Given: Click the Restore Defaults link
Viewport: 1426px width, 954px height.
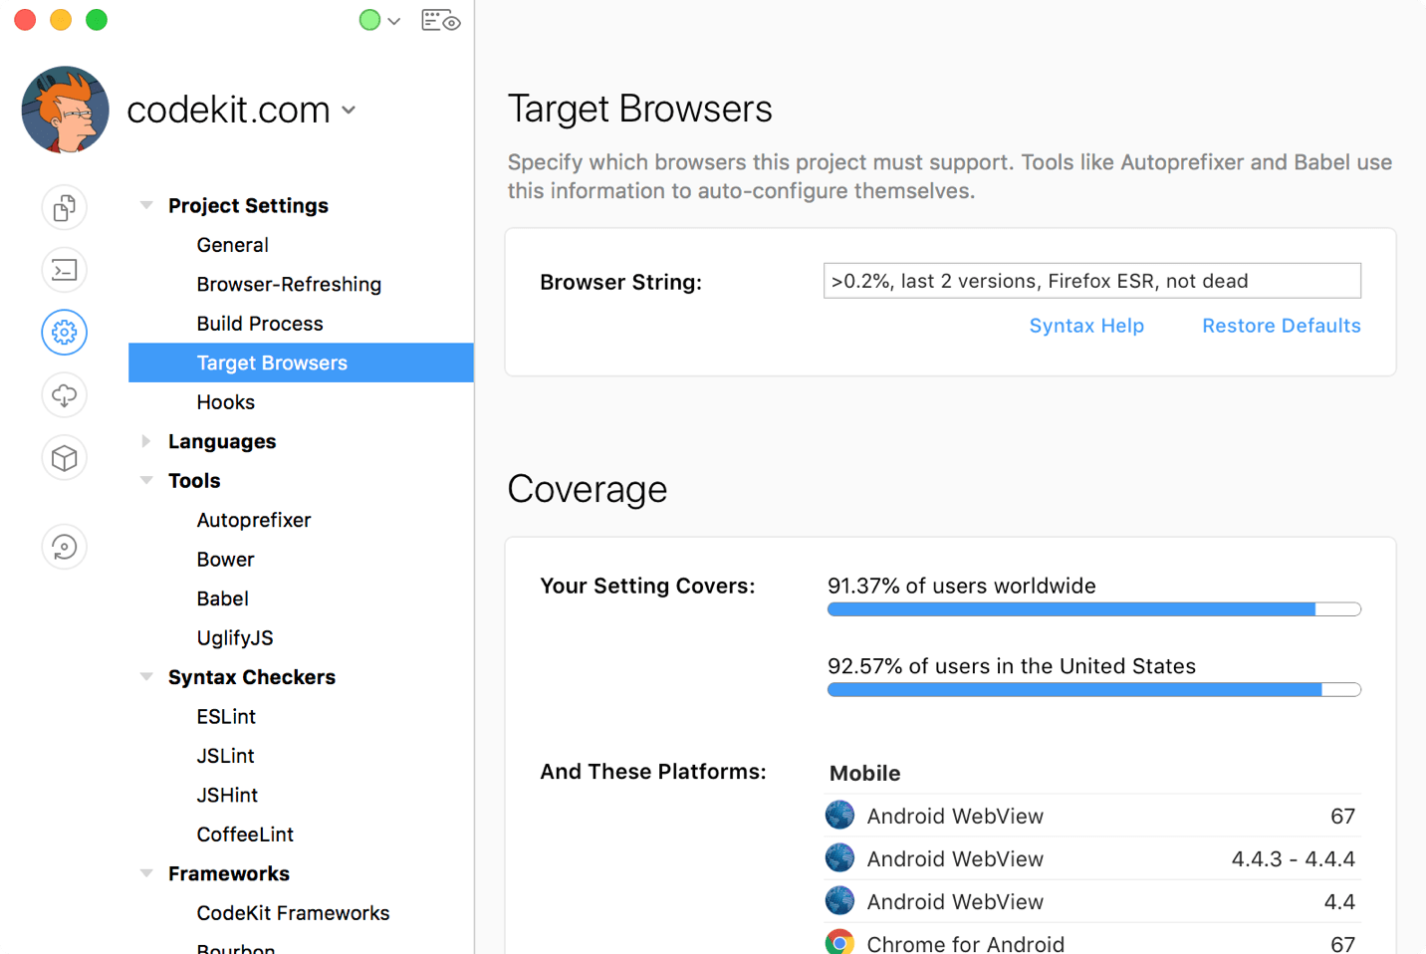Looking at the screenshot, I should [x=1281, y=326].
